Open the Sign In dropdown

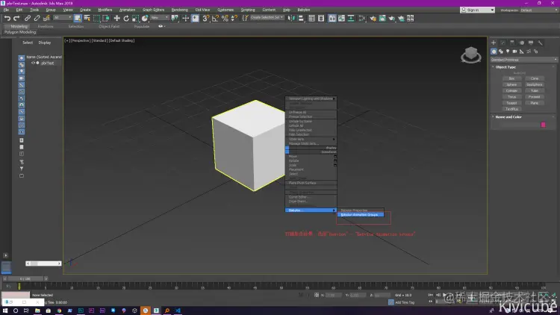point(478,10)
